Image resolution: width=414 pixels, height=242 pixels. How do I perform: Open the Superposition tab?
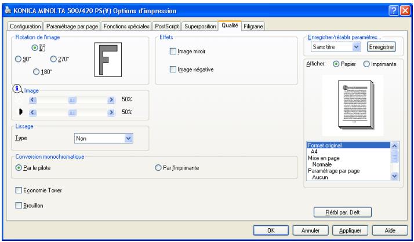pos(200,27)
